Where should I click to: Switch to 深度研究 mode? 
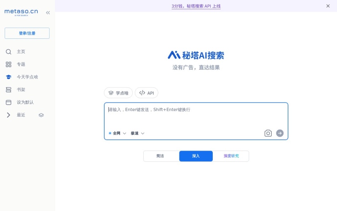pyautogui.click(x=231, y=156)
